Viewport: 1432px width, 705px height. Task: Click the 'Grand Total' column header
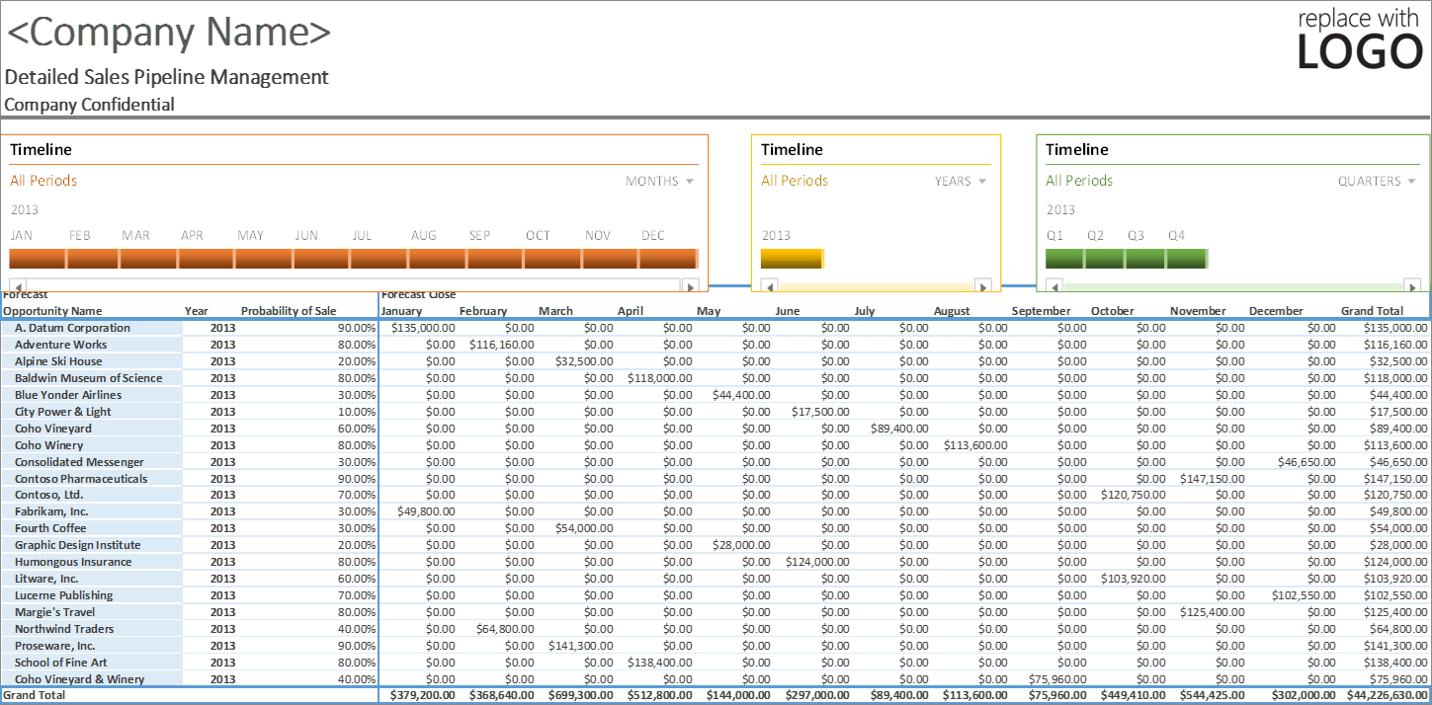pos(1372,311)
